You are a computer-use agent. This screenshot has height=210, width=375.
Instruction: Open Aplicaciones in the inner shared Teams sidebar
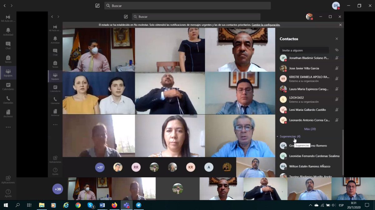click(x=55, y=159)
